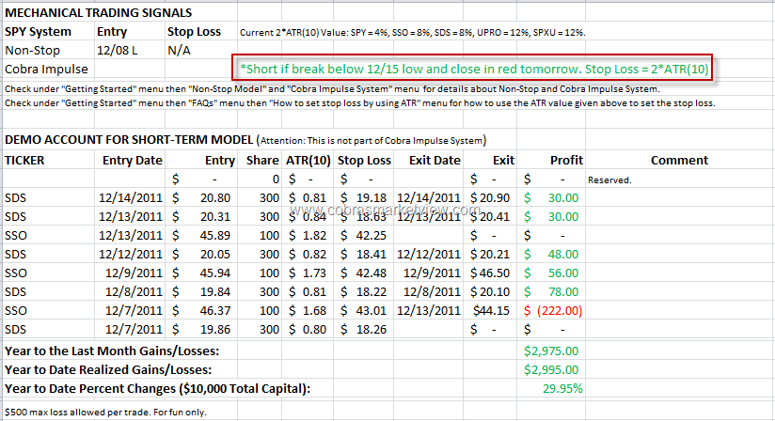Select the $2,995.00 total cell
This screenshot has width=775, height=421.
[x=551, y=369]
